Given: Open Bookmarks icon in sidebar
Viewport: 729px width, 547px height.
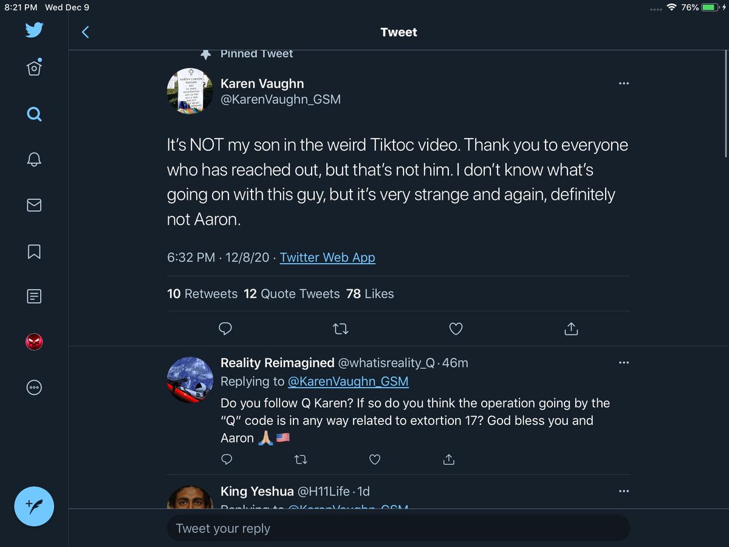Looking at the screenshot, I should pyautogui.click(x=34, y=252).
